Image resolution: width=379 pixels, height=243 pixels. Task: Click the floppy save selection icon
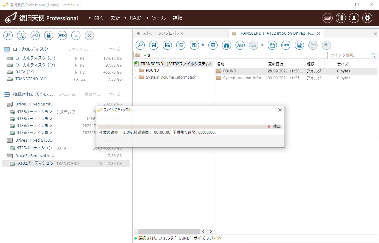[154, 45]
